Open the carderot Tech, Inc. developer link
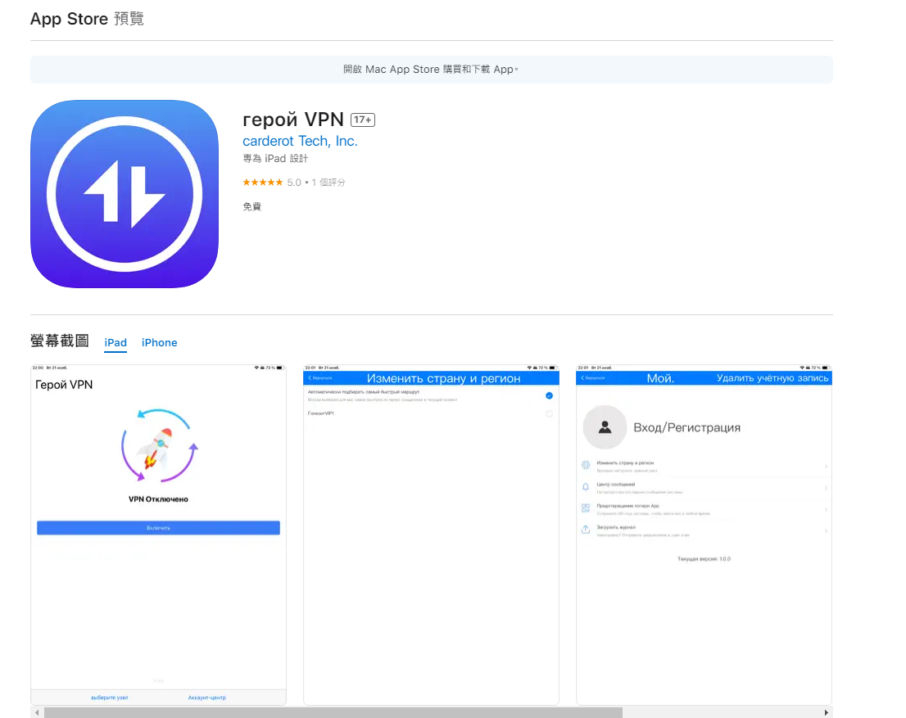The width and height of the screenshot is (906, 718). pos(300,141)
